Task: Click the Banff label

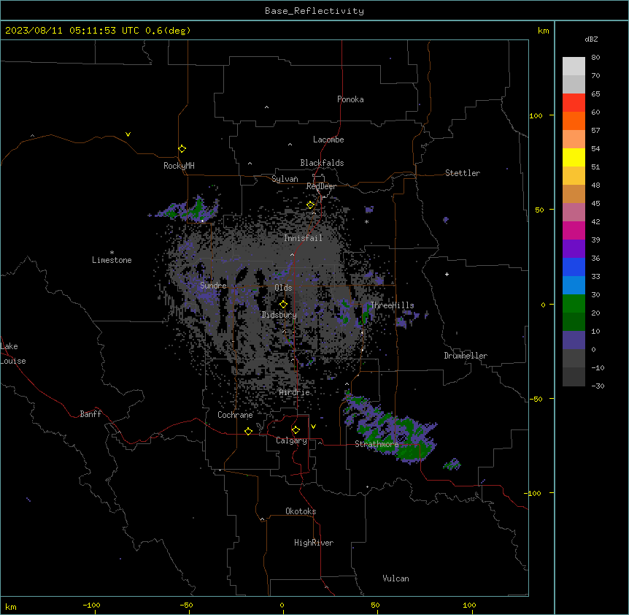Action: coord(90,414)
